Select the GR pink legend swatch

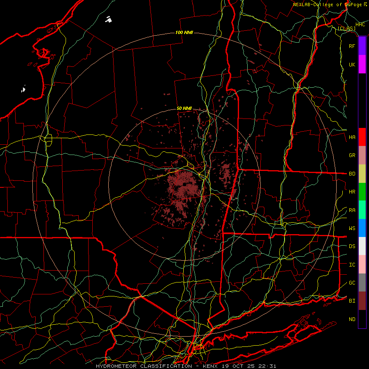pyautogui.click(x=362, y=155)
